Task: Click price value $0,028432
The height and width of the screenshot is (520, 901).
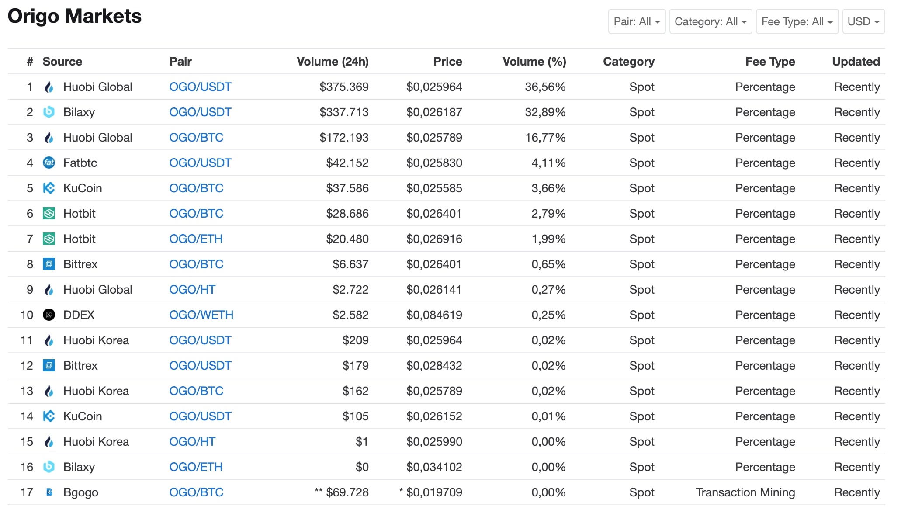Action: [434, 366]
